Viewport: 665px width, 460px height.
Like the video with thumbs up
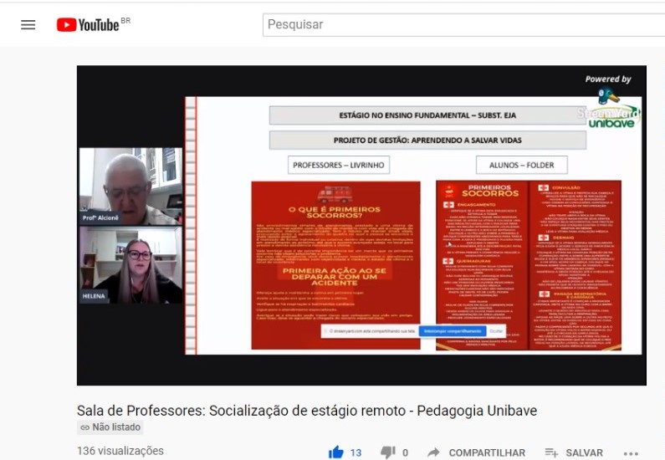[x=336, y=452]
